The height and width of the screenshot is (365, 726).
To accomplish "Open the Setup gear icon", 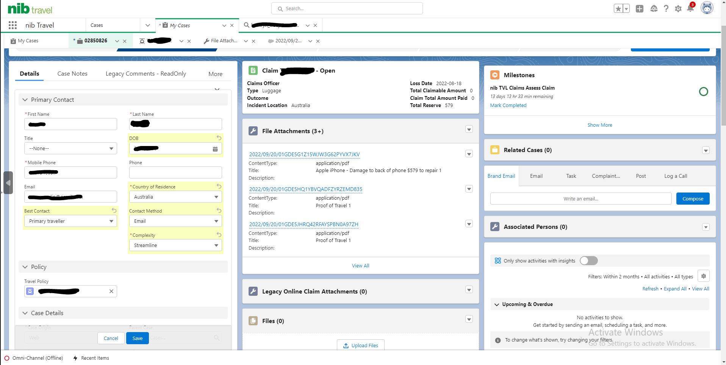I will (678, 8).
